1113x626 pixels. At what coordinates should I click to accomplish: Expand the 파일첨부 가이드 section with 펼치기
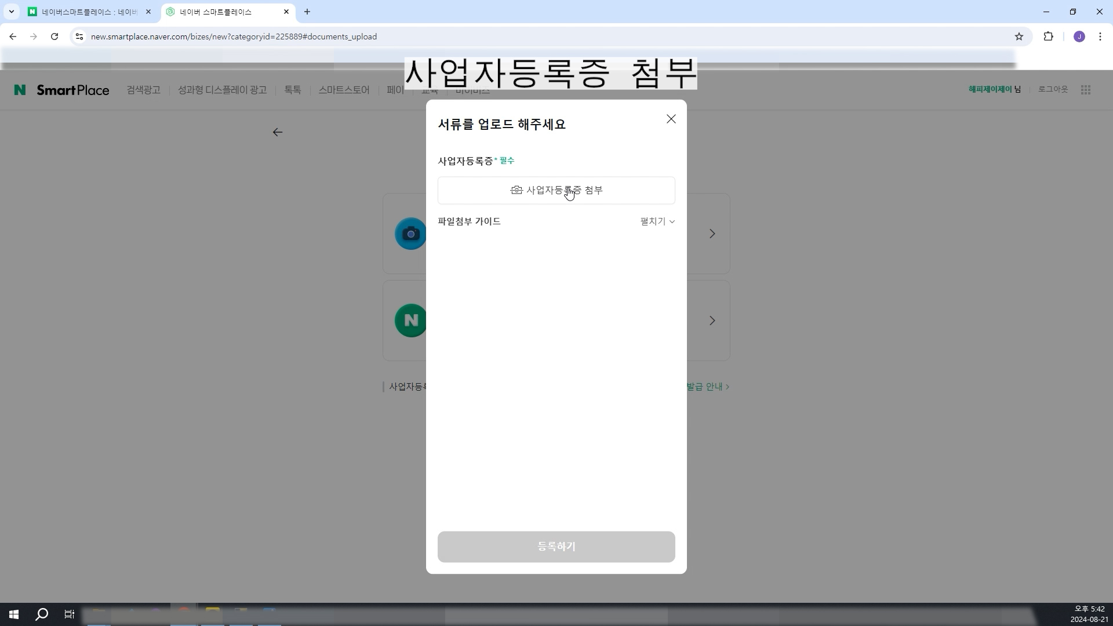pyautogui.click(x=657, y=221)
